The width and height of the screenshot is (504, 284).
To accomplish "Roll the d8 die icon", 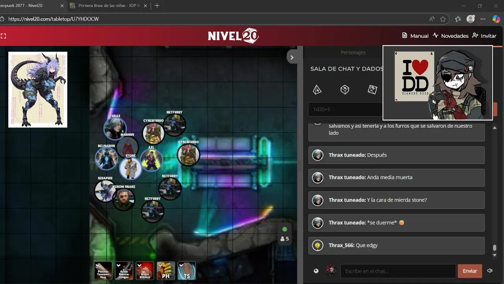I will (372, 90).
